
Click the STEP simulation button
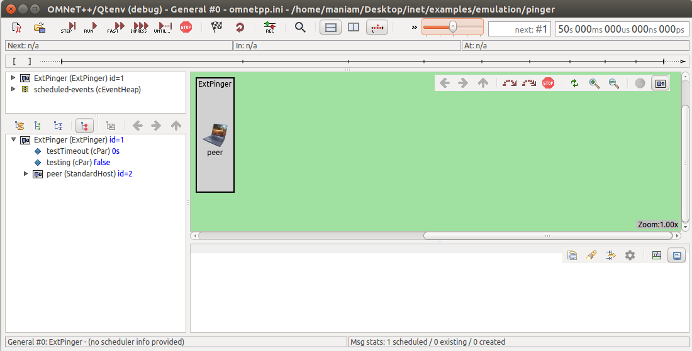(68, 28)
